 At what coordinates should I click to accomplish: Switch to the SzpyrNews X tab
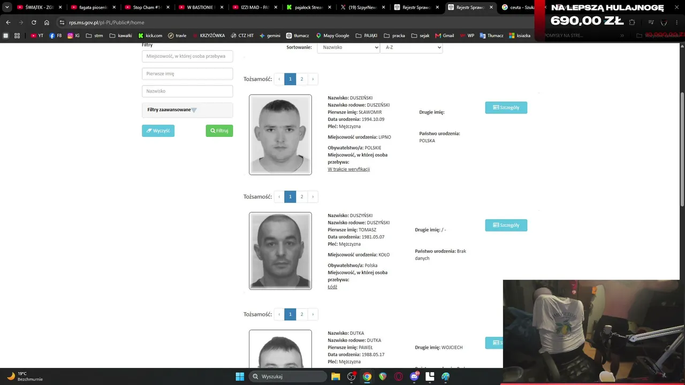[363, 7]
